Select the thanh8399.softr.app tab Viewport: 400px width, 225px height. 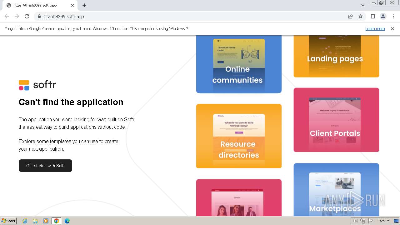click(40, 5)
